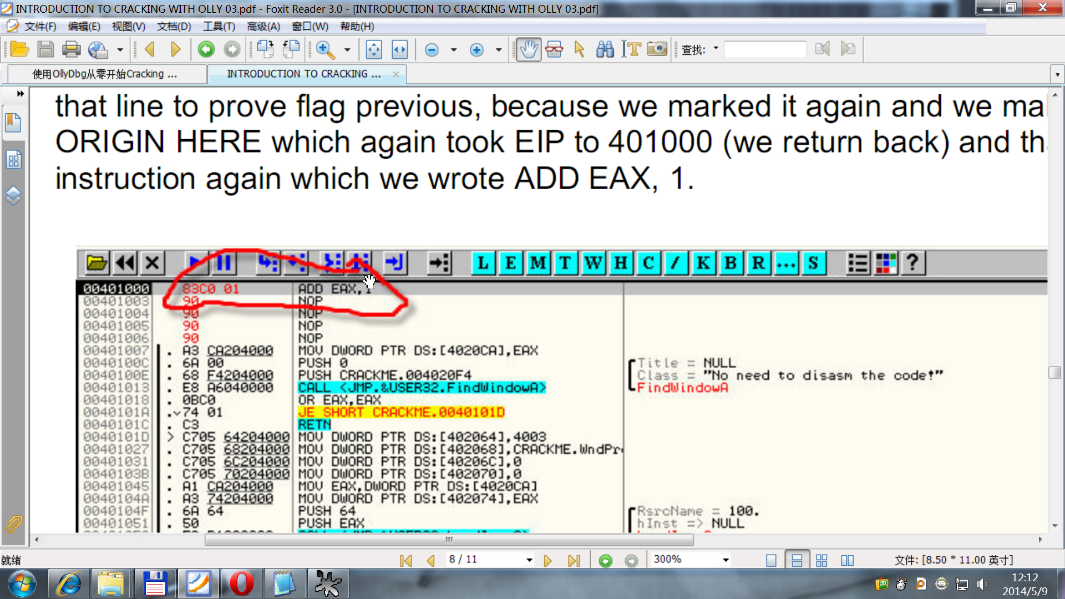Click the Open file folder icon

point(19,50)
